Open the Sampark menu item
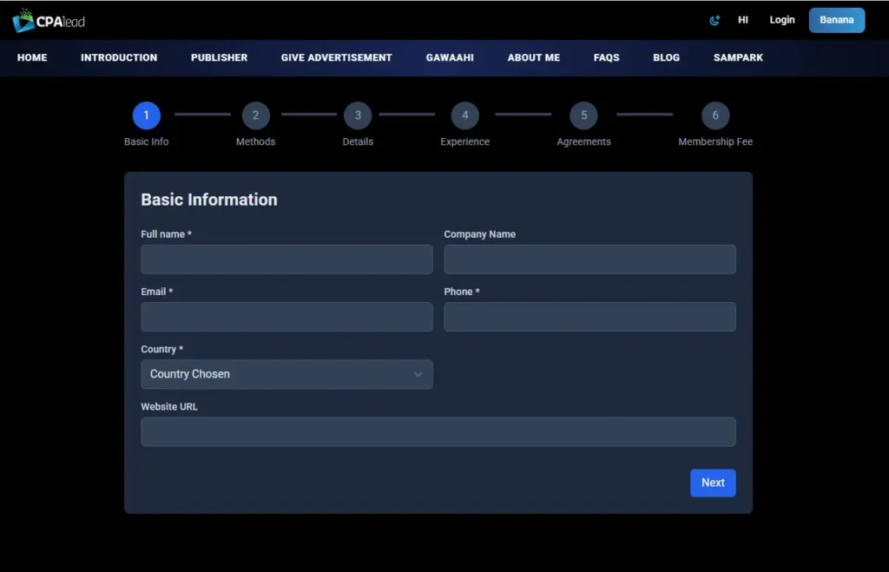The height and width of the screenshot is (572, 889). [x=738, y=58]
